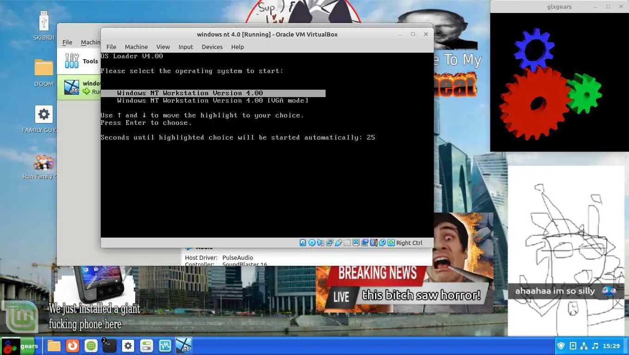629x355 pixels.
Task: Select the Windows NT Workstation [VGA mode] boot entry
Action: click(x=213, y=100)
